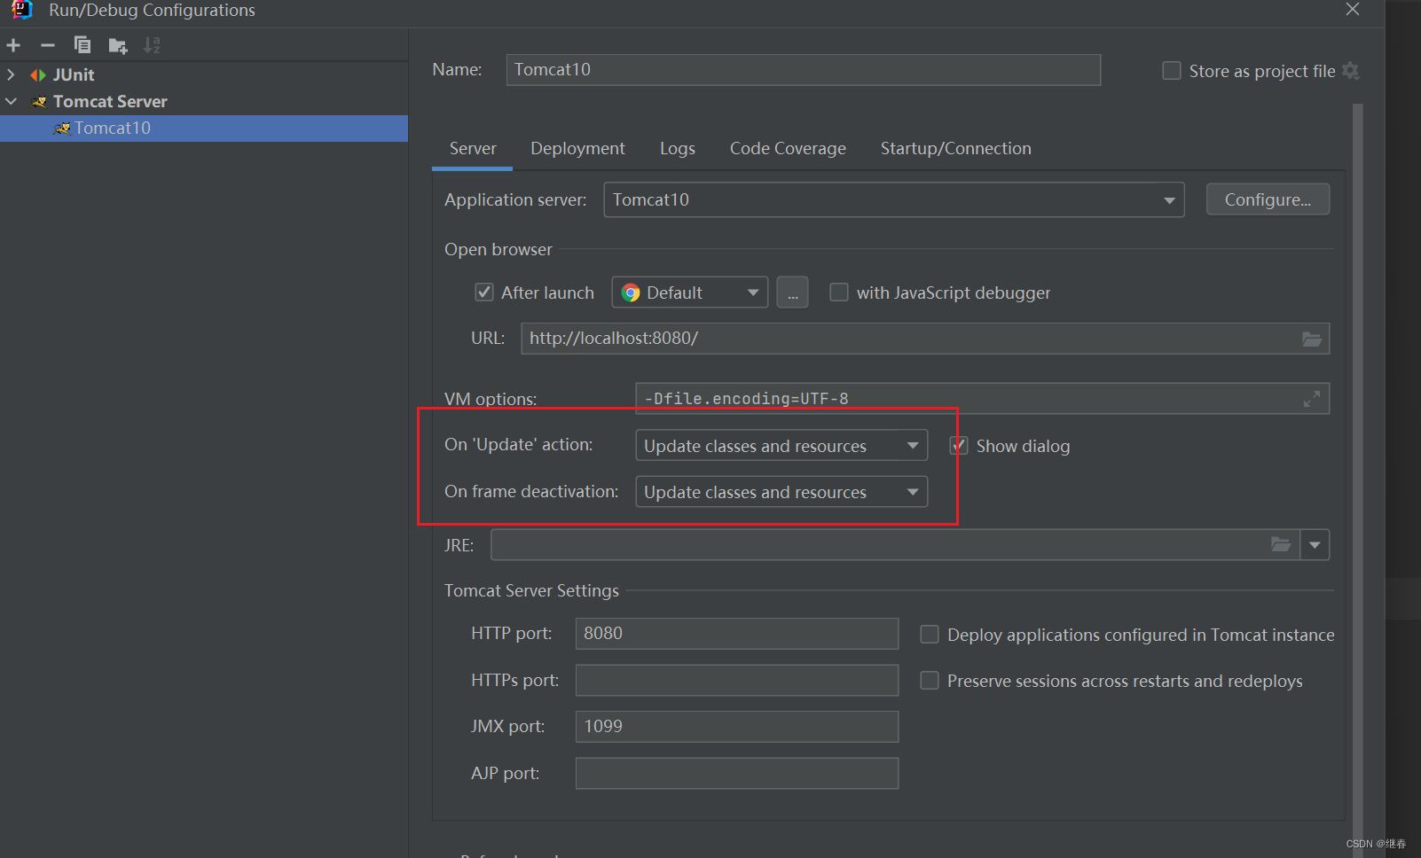Toggle Store as project file checkbox
1421x858 pixels.
(x=1172, y=71)
